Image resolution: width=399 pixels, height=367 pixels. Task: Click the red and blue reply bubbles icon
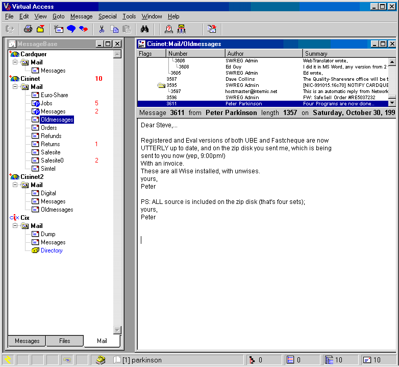[x=84, y=29]
